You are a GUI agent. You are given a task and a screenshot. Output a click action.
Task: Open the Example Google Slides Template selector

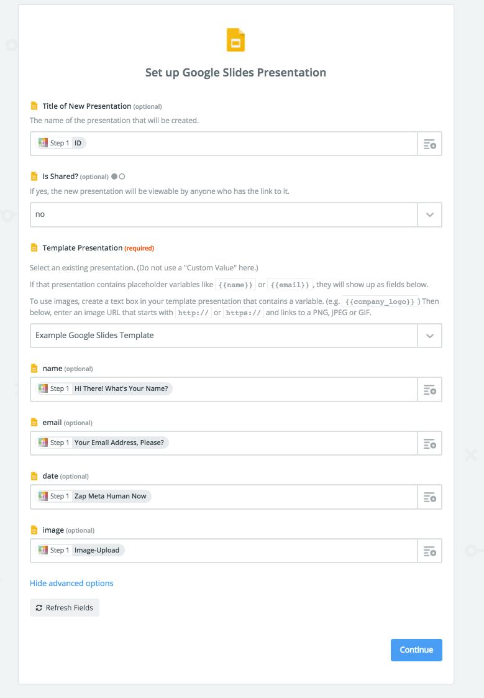pyautogui.click(x=224, y=336)
